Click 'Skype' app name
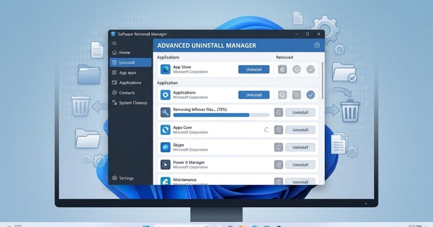 coord(179,145)
